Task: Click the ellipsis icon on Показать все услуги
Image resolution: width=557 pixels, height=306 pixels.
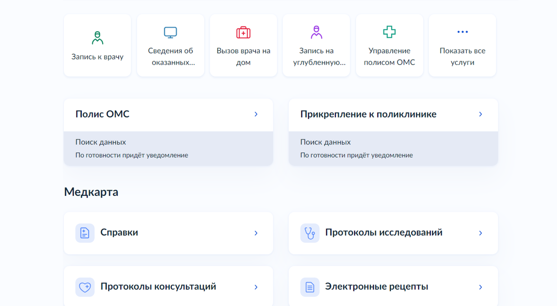Action: (462, 32)
